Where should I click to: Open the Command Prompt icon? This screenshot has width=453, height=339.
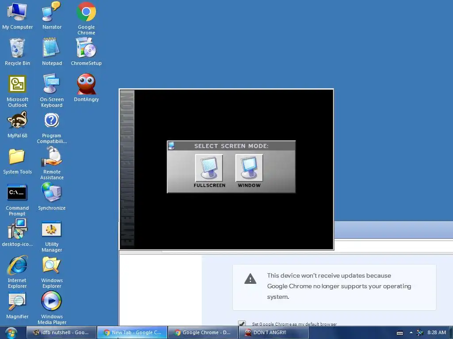tap(17, 200)
